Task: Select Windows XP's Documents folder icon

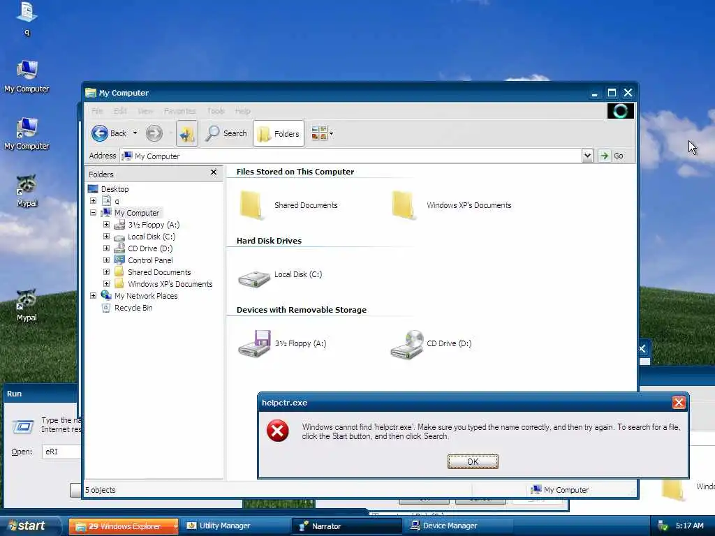Action: 404,206
